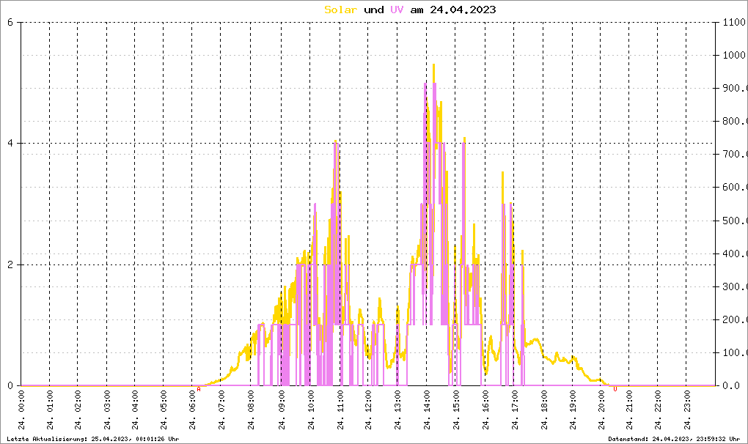The width and height of the screenshot is (748, 444).
Task: Click time axis label '24. 22:00'
Action: (659, 410)
